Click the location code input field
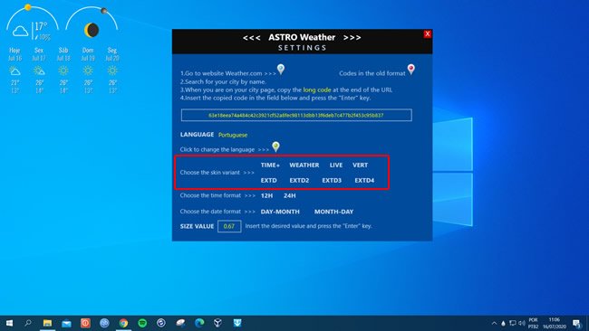This screenshot has height=331, width=589. 296,115
